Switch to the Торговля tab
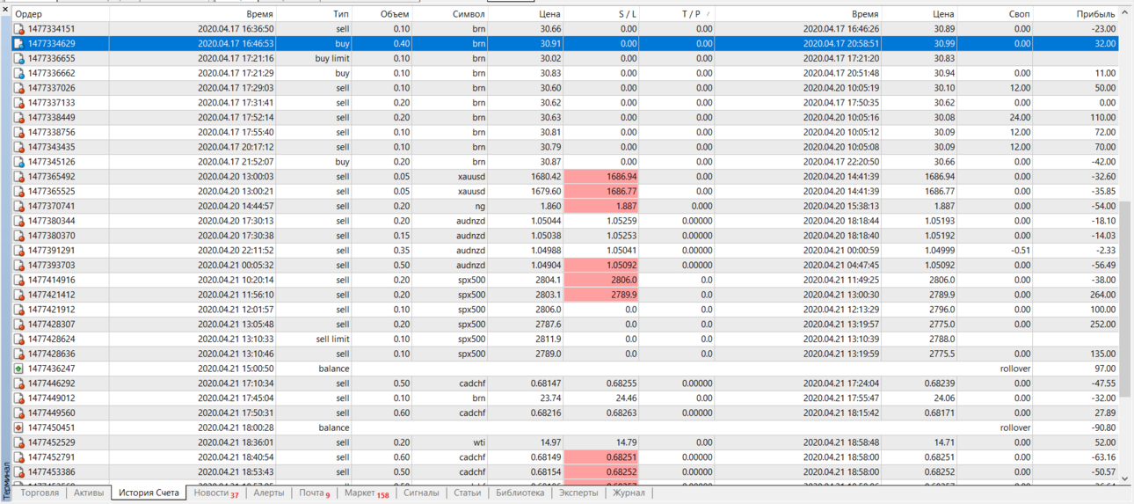 [x=40, y=493]
